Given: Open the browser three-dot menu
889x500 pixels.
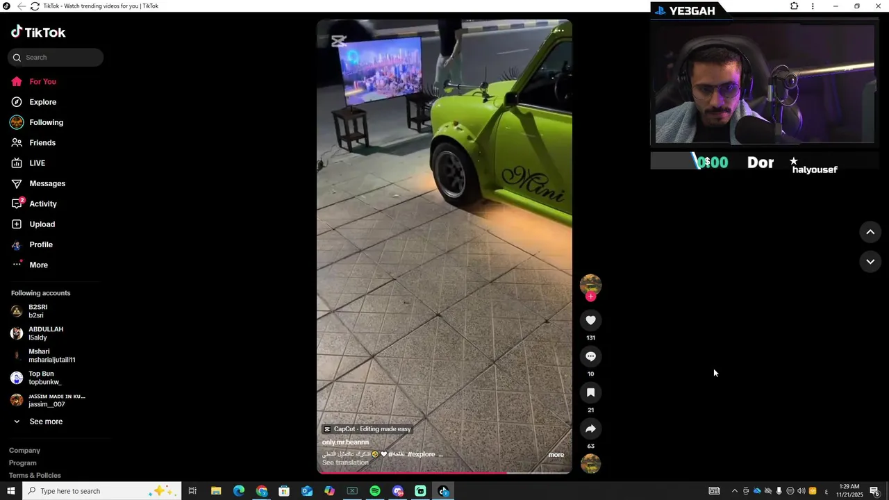Looking at the screenshot, I should coord(813,6).
